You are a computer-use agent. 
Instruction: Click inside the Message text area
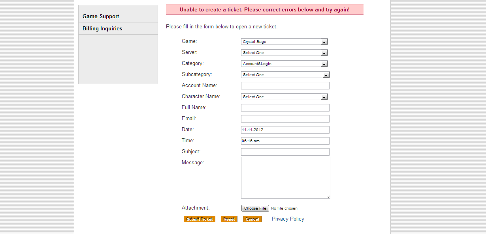click(285, 177)
